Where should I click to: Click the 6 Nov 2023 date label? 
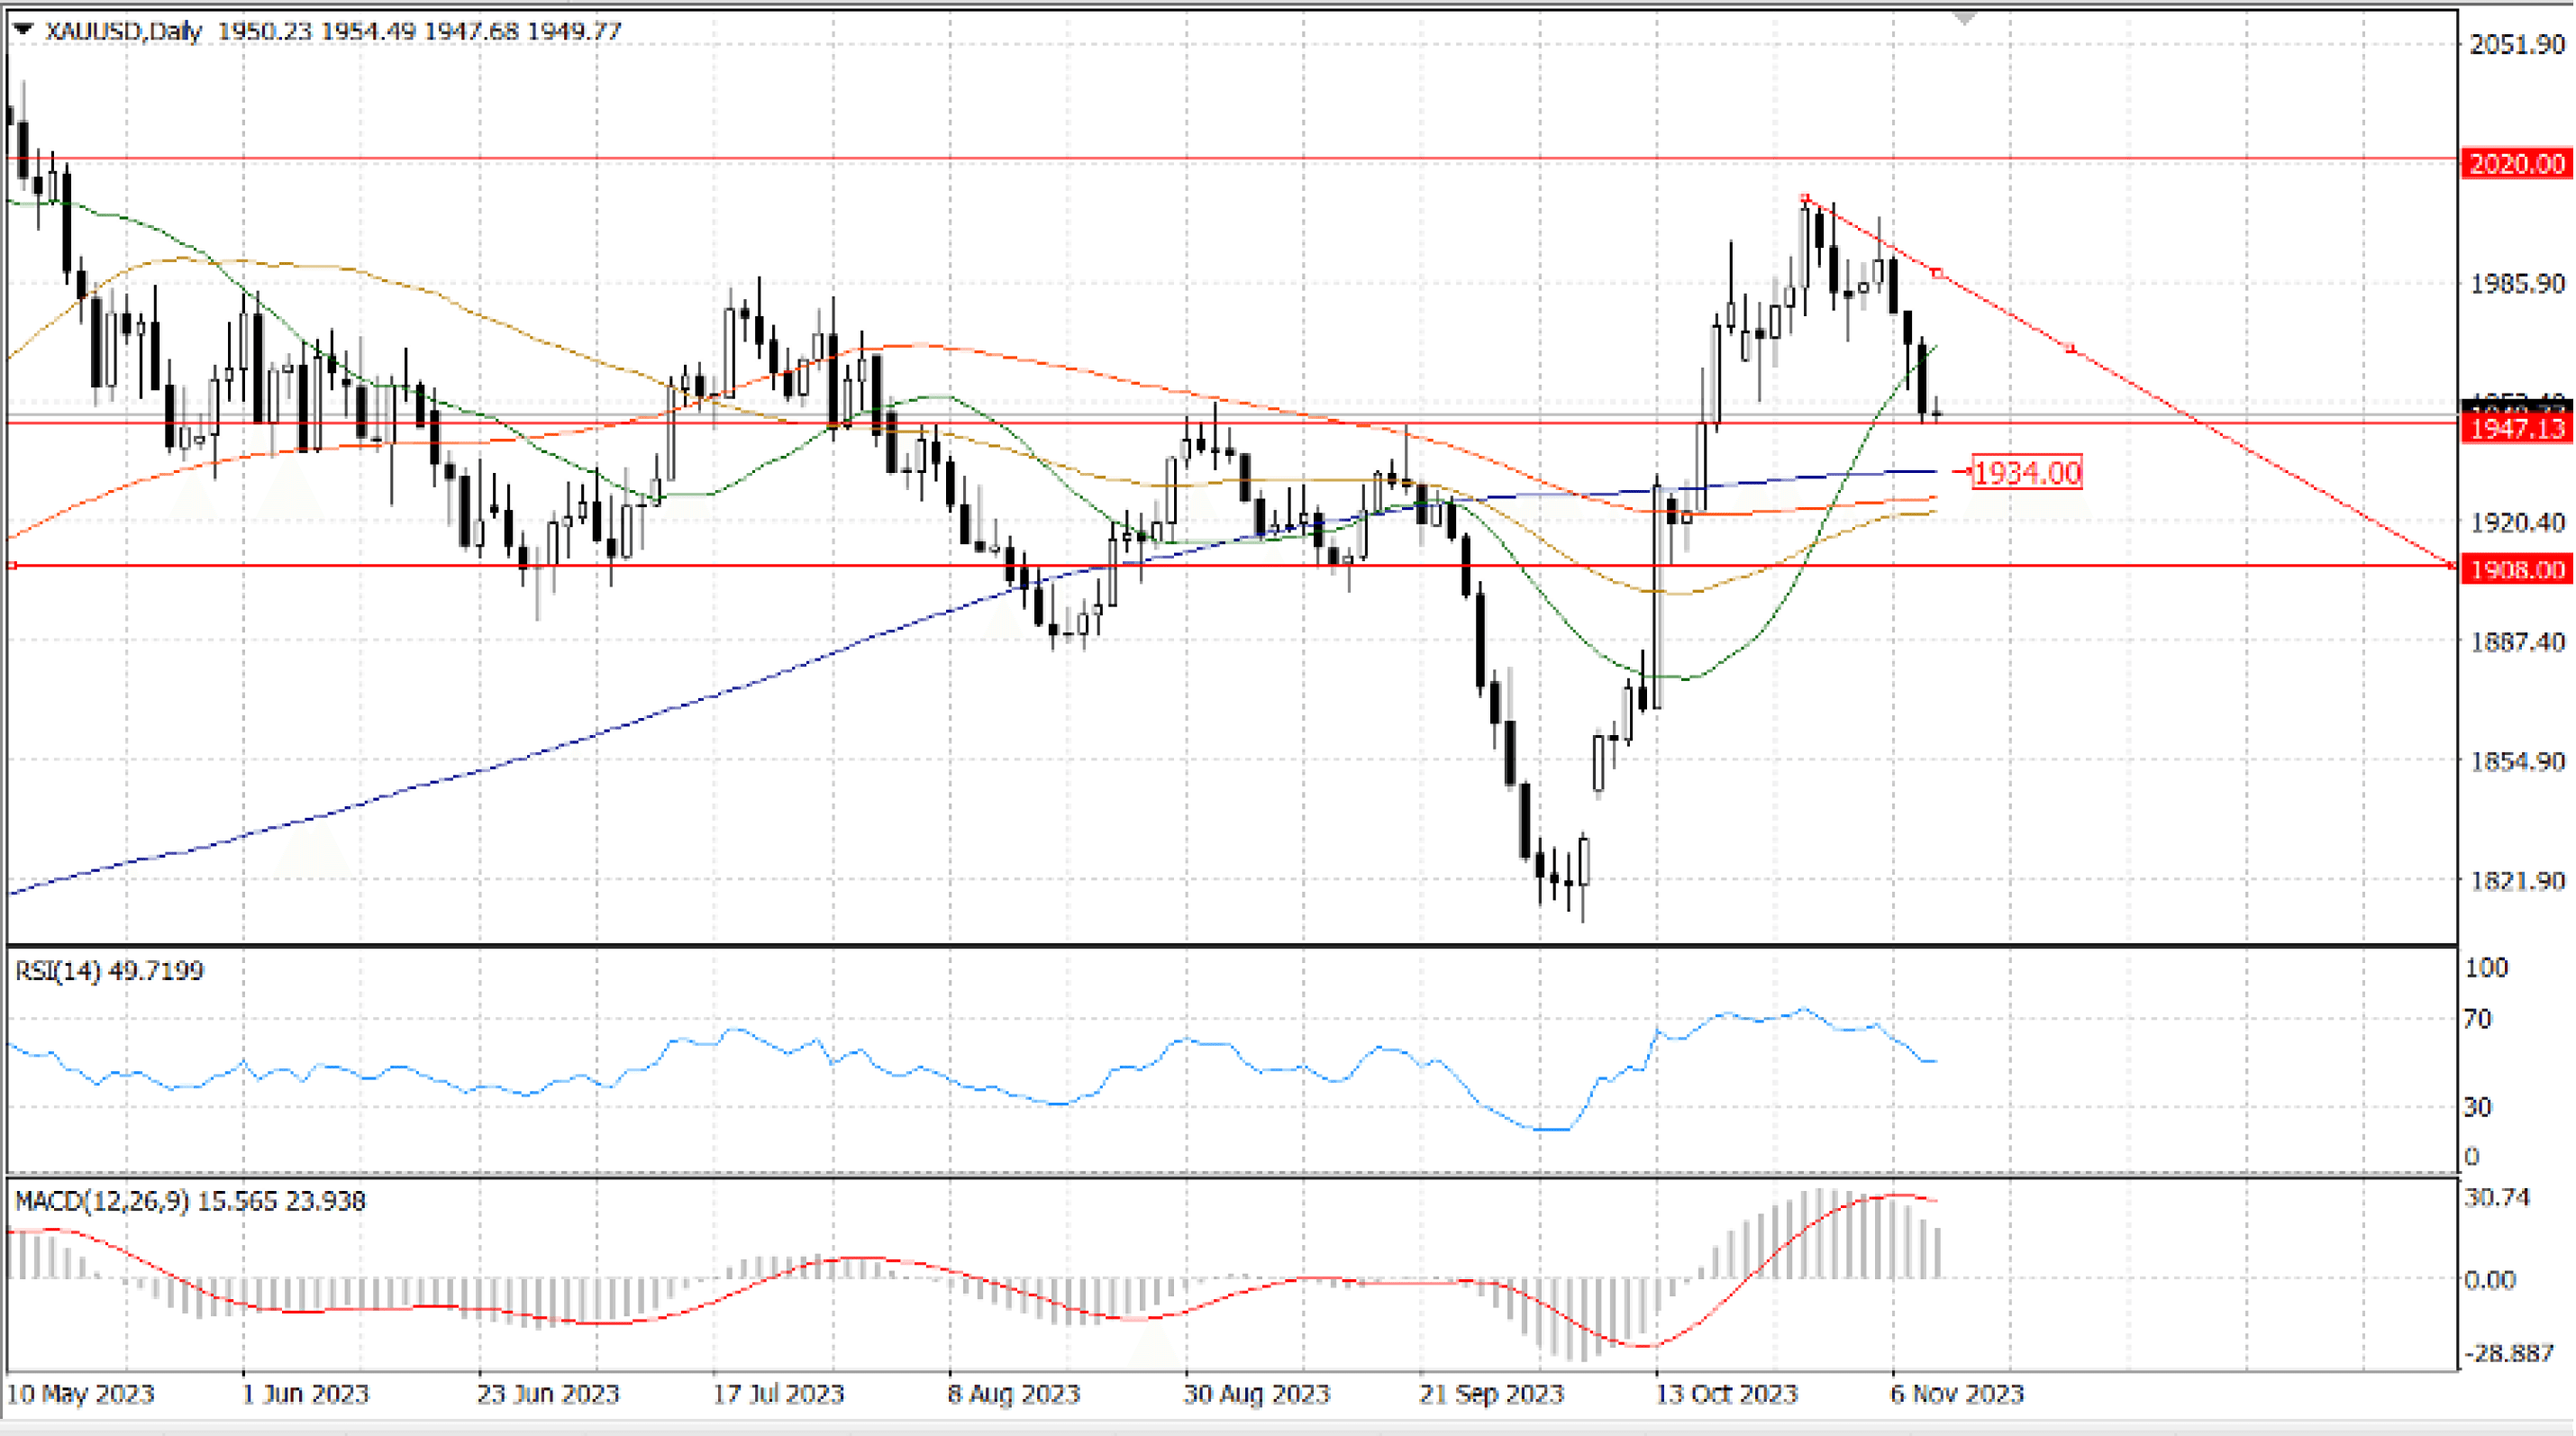click(x=1956, y=1393)
